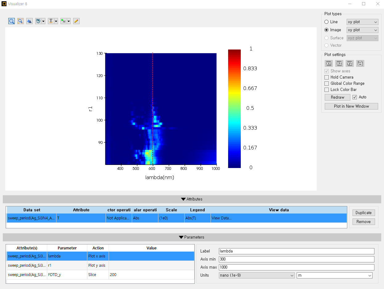
Task: Click the send-to-M script icon
Action: click(x=64, y=21)
